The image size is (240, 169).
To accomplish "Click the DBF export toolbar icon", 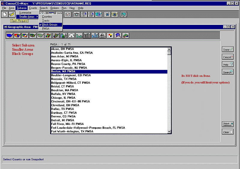I will click(x=91, y=14).
